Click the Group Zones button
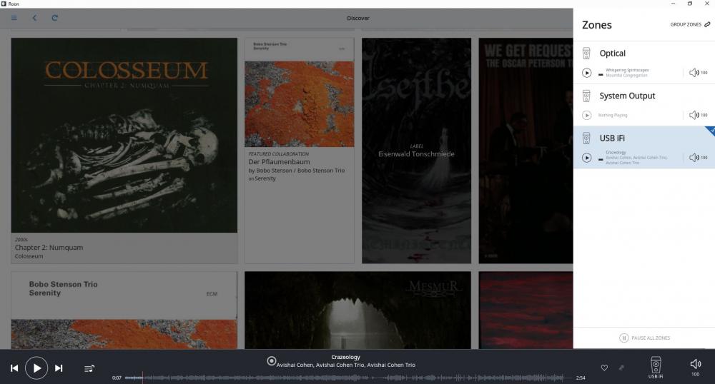The height and width of the screenshot is (384, 715). [690, 24]
